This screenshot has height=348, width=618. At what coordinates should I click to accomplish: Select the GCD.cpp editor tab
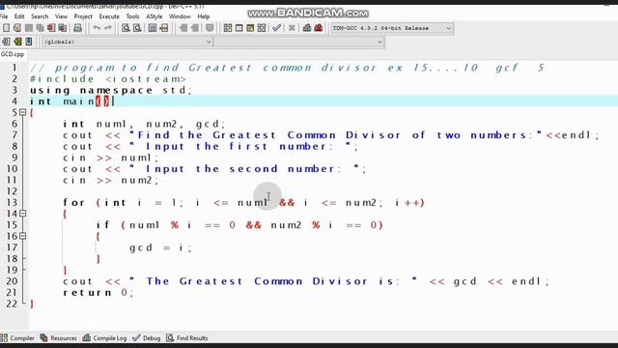tap(13, 54)
